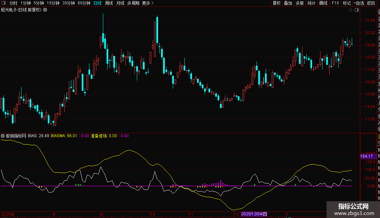Click the 返回 back button
This screenshot has width=380, height=218.
tap(371, 3)
